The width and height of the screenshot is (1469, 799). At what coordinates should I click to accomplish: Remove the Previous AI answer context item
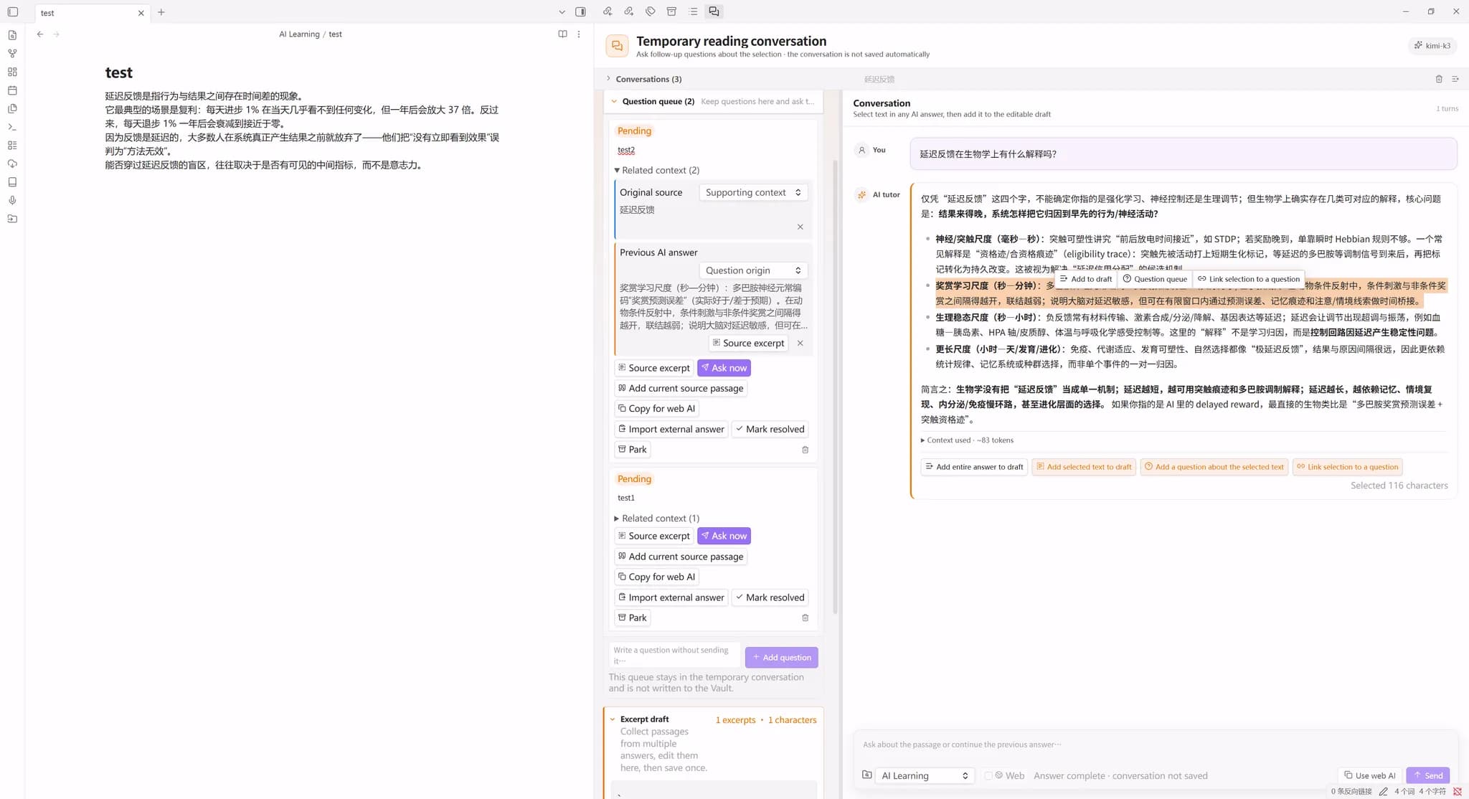tap(800, 343)
